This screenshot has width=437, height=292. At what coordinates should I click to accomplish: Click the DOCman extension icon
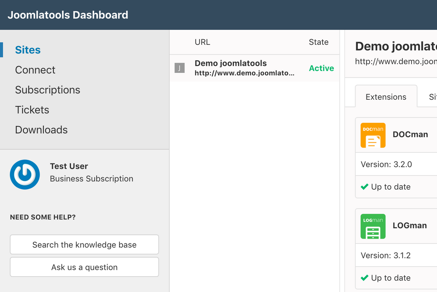pyautogui.click(x=373, y=135)
